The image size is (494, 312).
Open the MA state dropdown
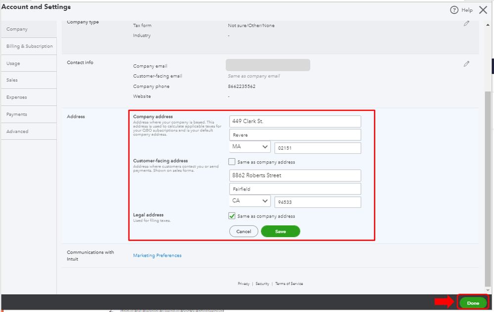tap(250, 147)
